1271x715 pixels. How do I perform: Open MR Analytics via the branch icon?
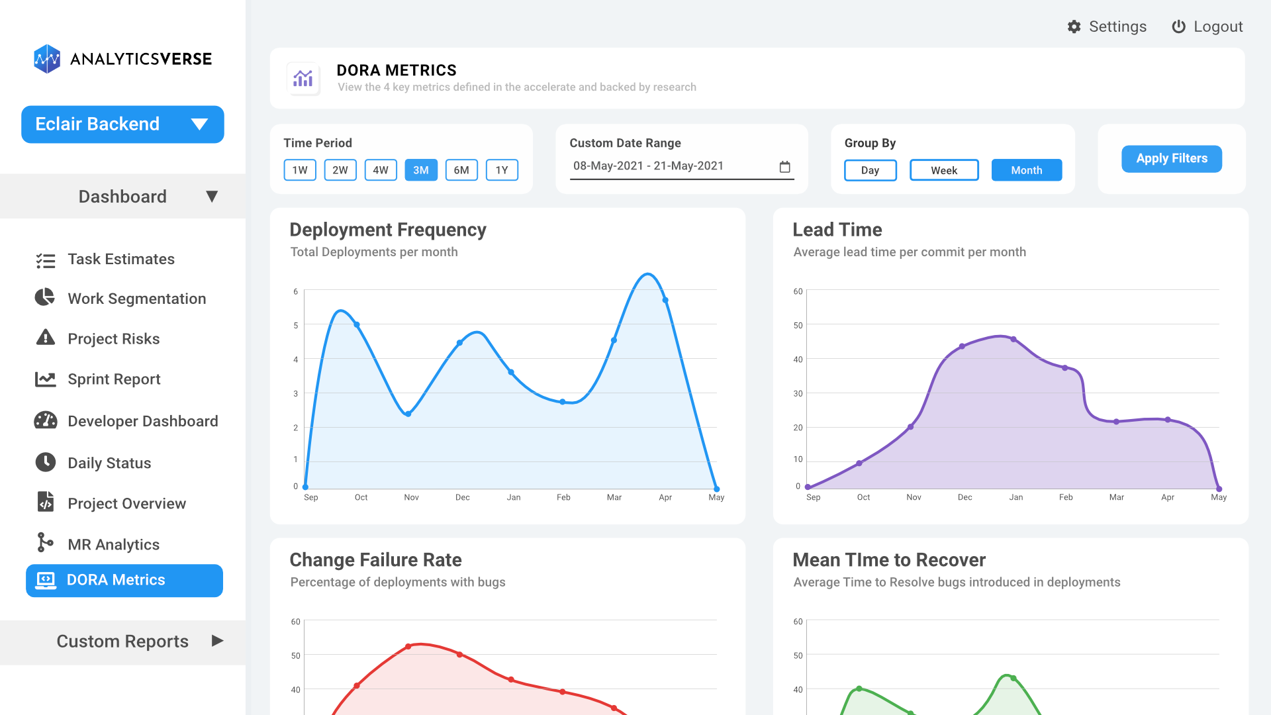click(x=44, y=544)
